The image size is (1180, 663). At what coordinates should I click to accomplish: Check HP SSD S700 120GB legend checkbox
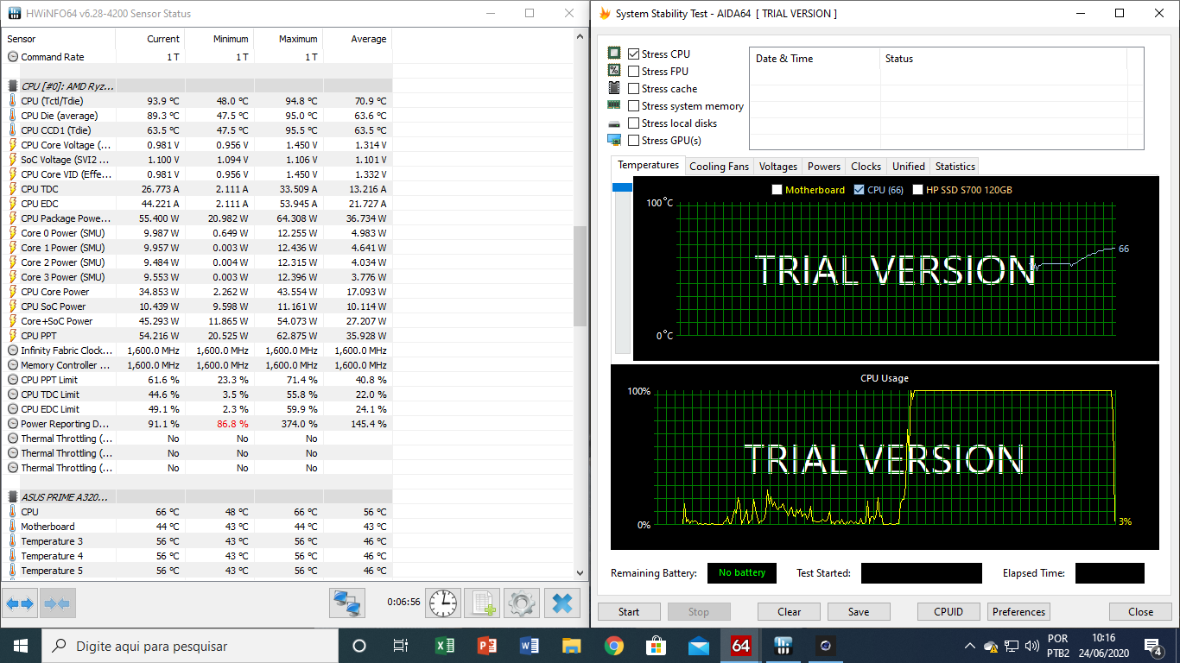(918, 190)
